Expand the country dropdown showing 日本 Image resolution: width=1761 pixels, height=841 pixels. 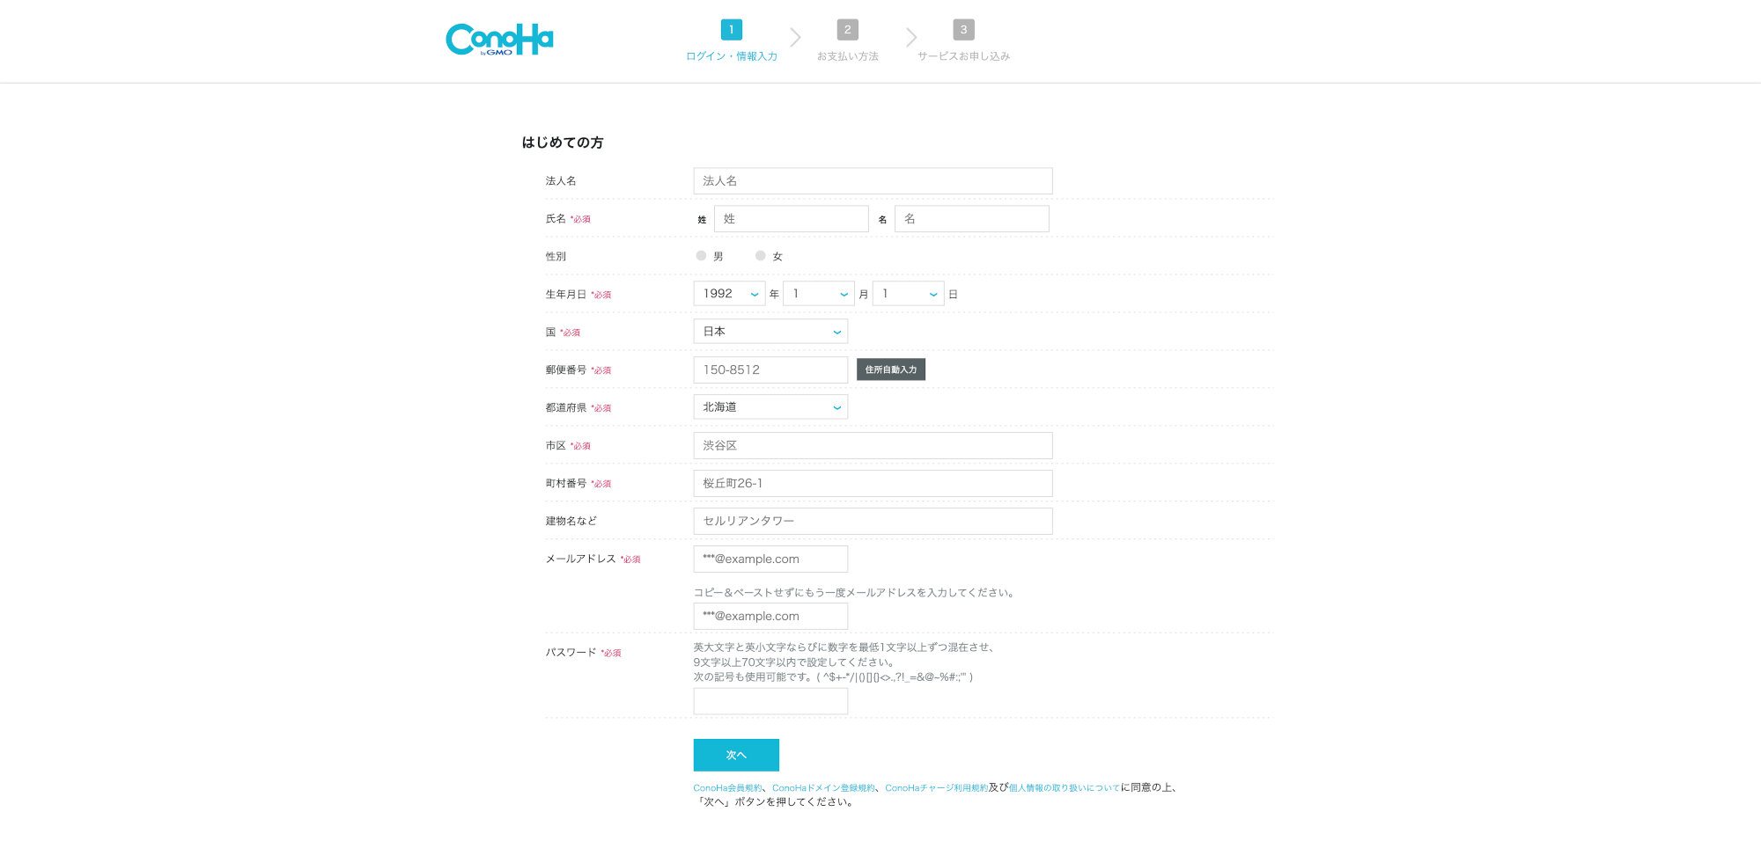(770, 332)
